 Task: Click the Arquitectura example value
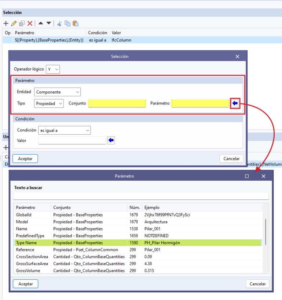tap(156, 222)
